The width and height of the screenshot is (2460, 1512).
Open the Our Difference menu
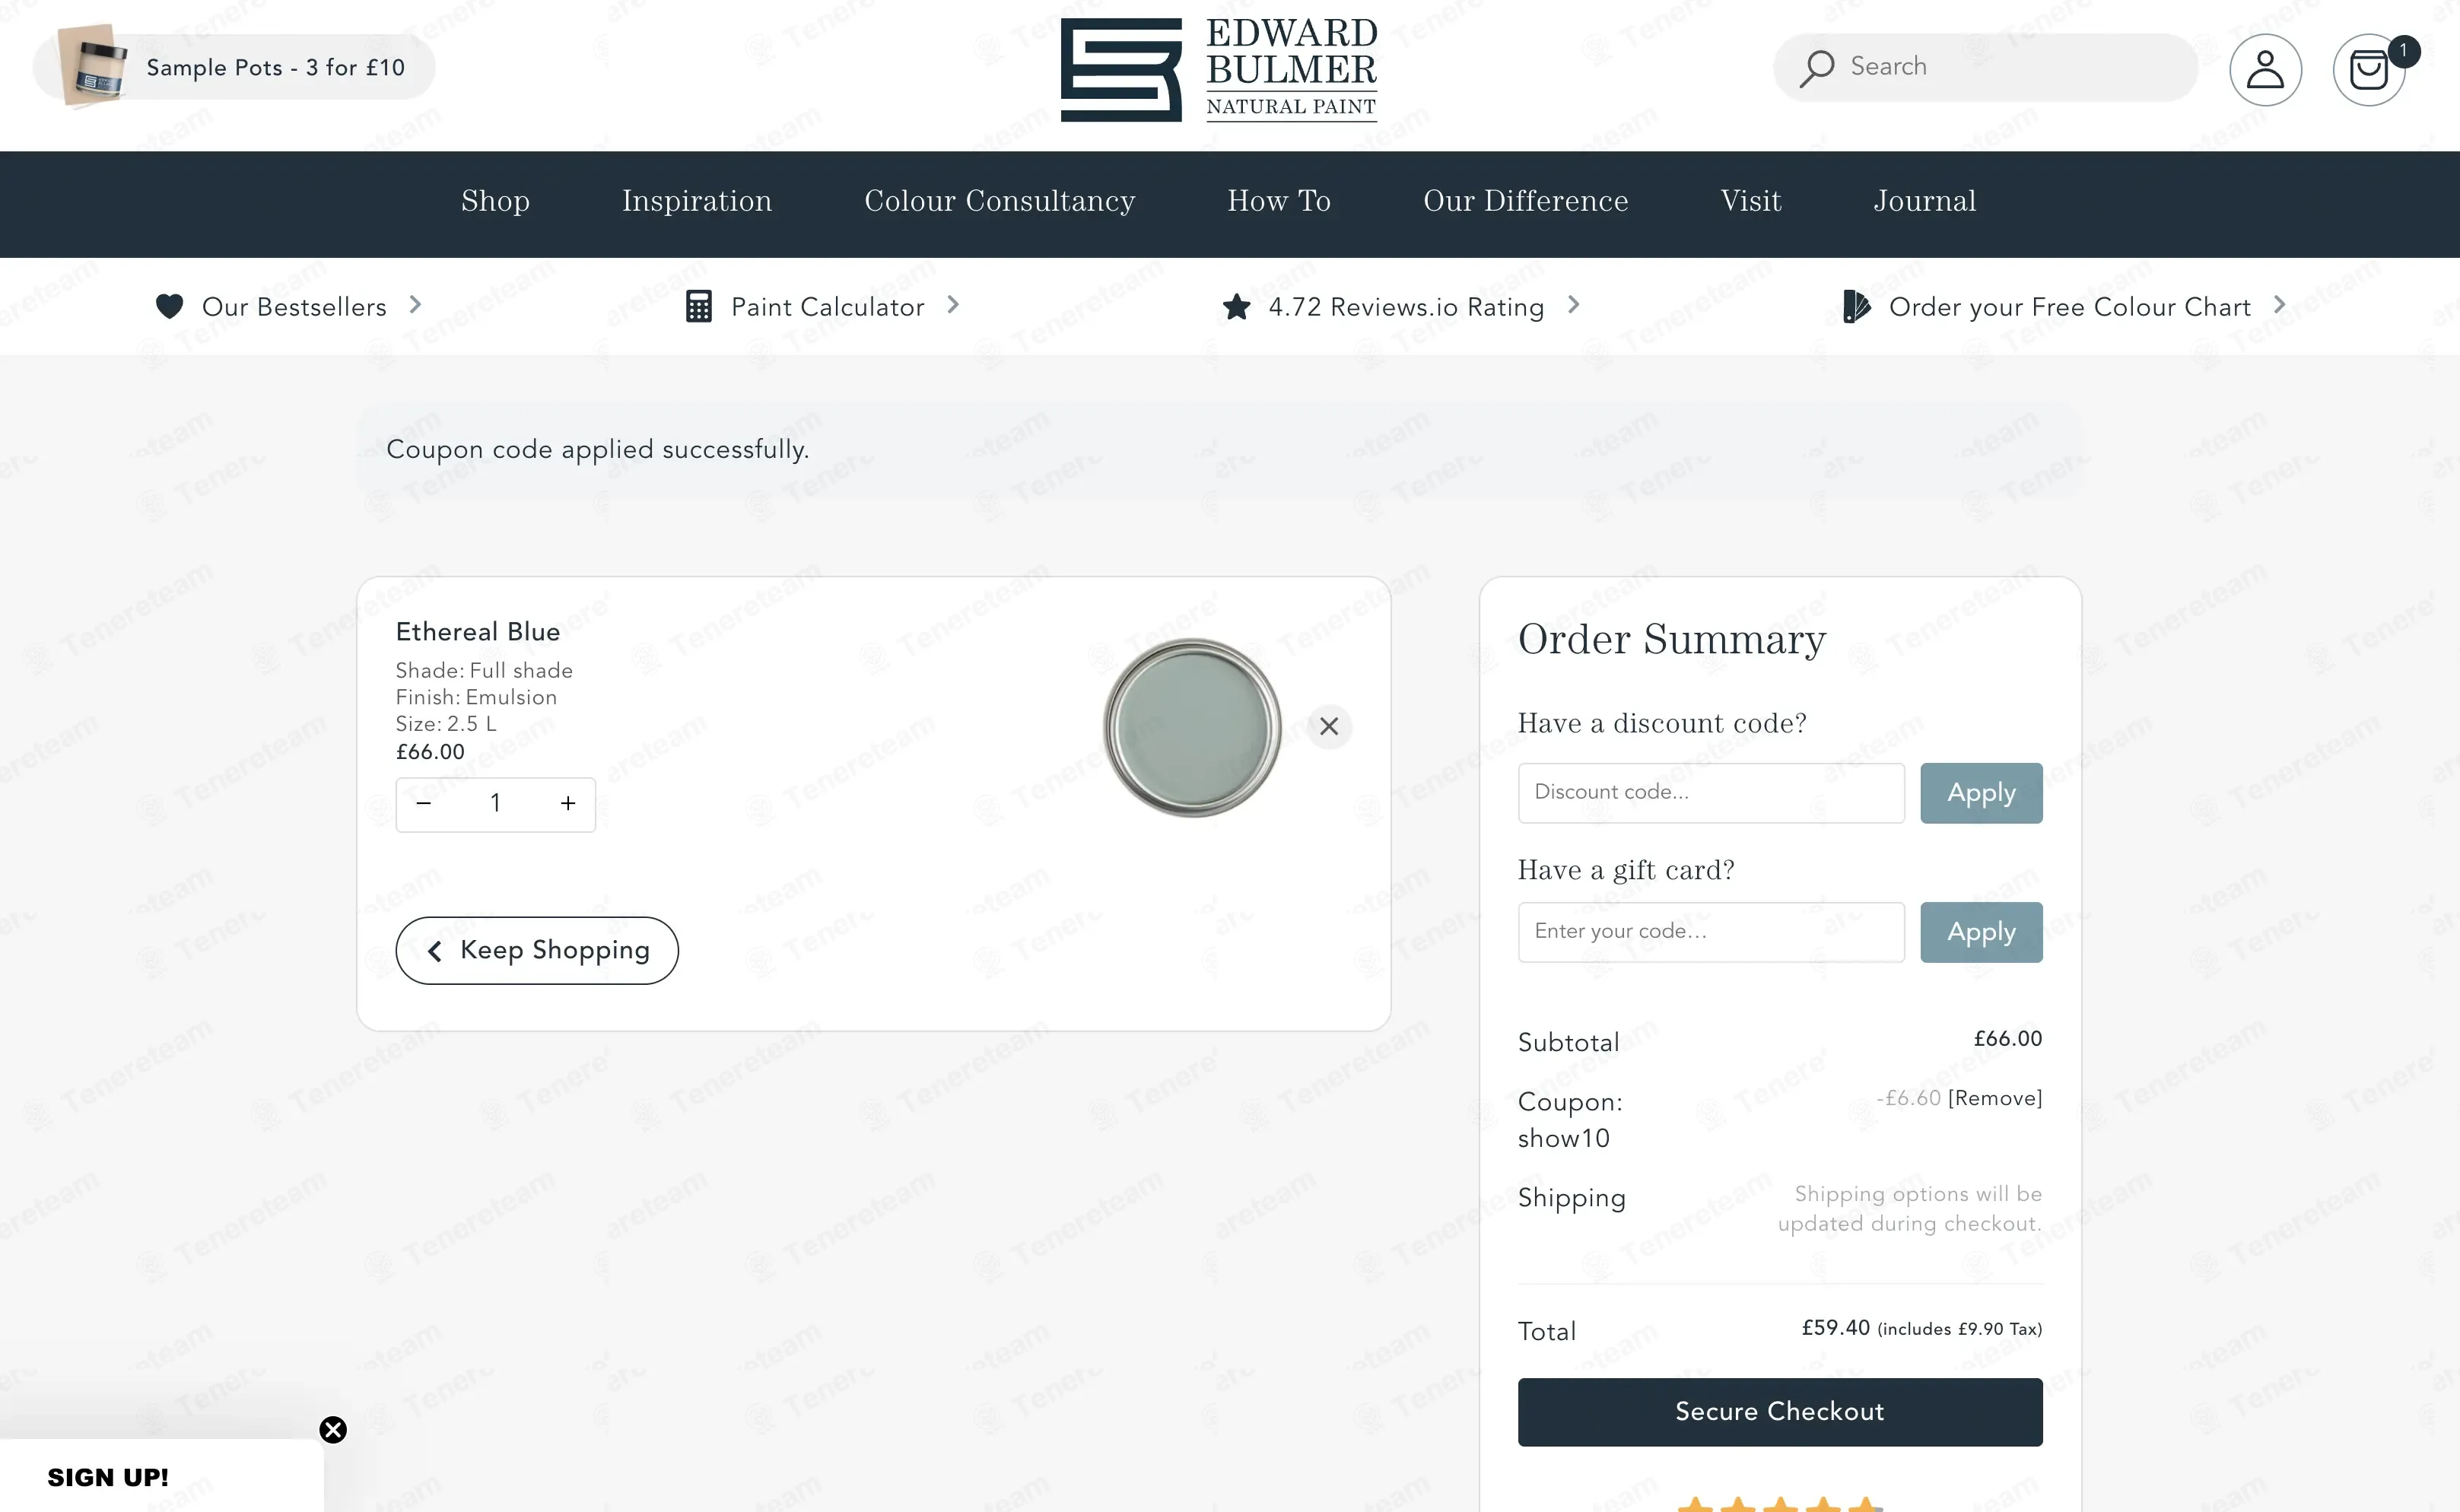click(1526, 202)
